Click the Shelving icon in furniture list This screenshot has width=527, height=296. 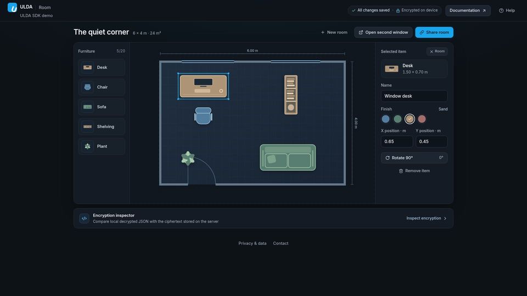click(87, 127)
